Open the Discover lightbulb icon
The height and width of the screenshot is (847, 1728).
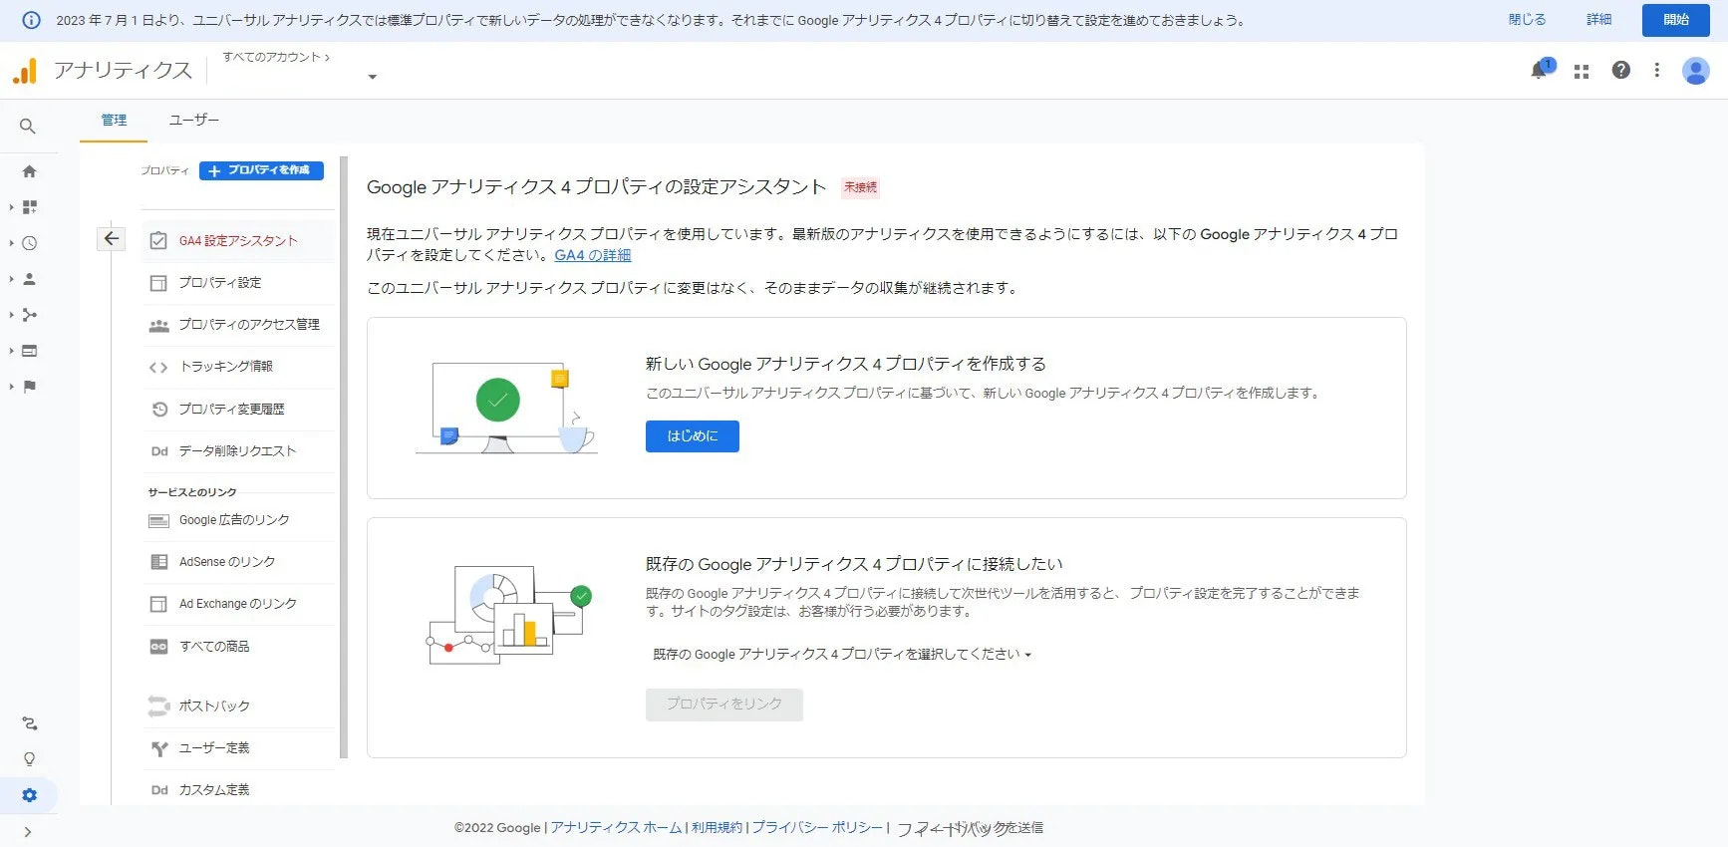pos(29,759)
